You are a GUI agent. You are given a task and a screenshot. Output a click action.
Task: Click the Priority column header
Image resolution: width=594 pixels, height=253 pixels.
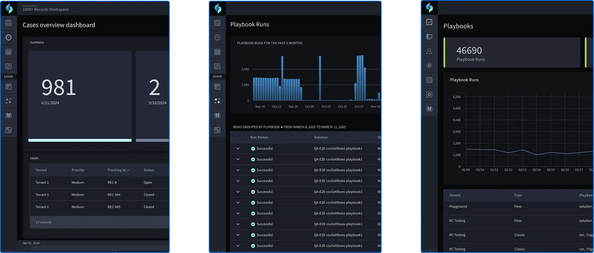(78, 170)
